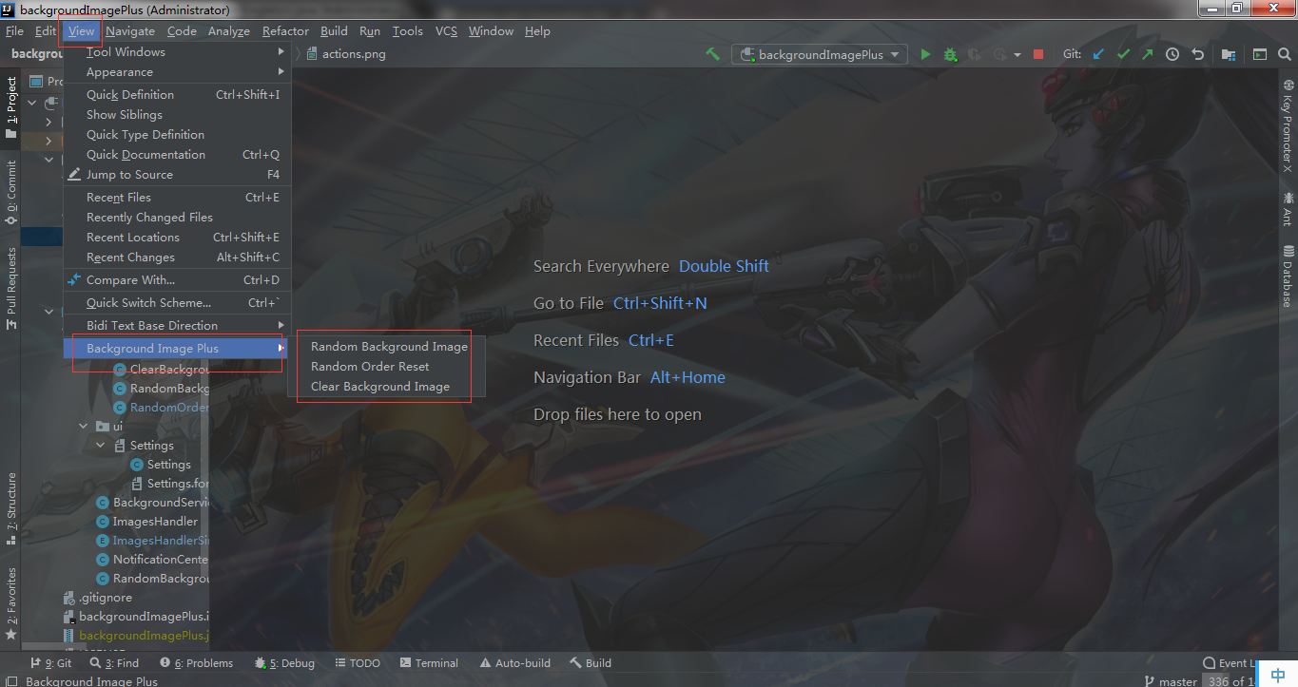The image size is (1298, 687).
Task: Open the Database side panel
Action: click(1288, 276)
